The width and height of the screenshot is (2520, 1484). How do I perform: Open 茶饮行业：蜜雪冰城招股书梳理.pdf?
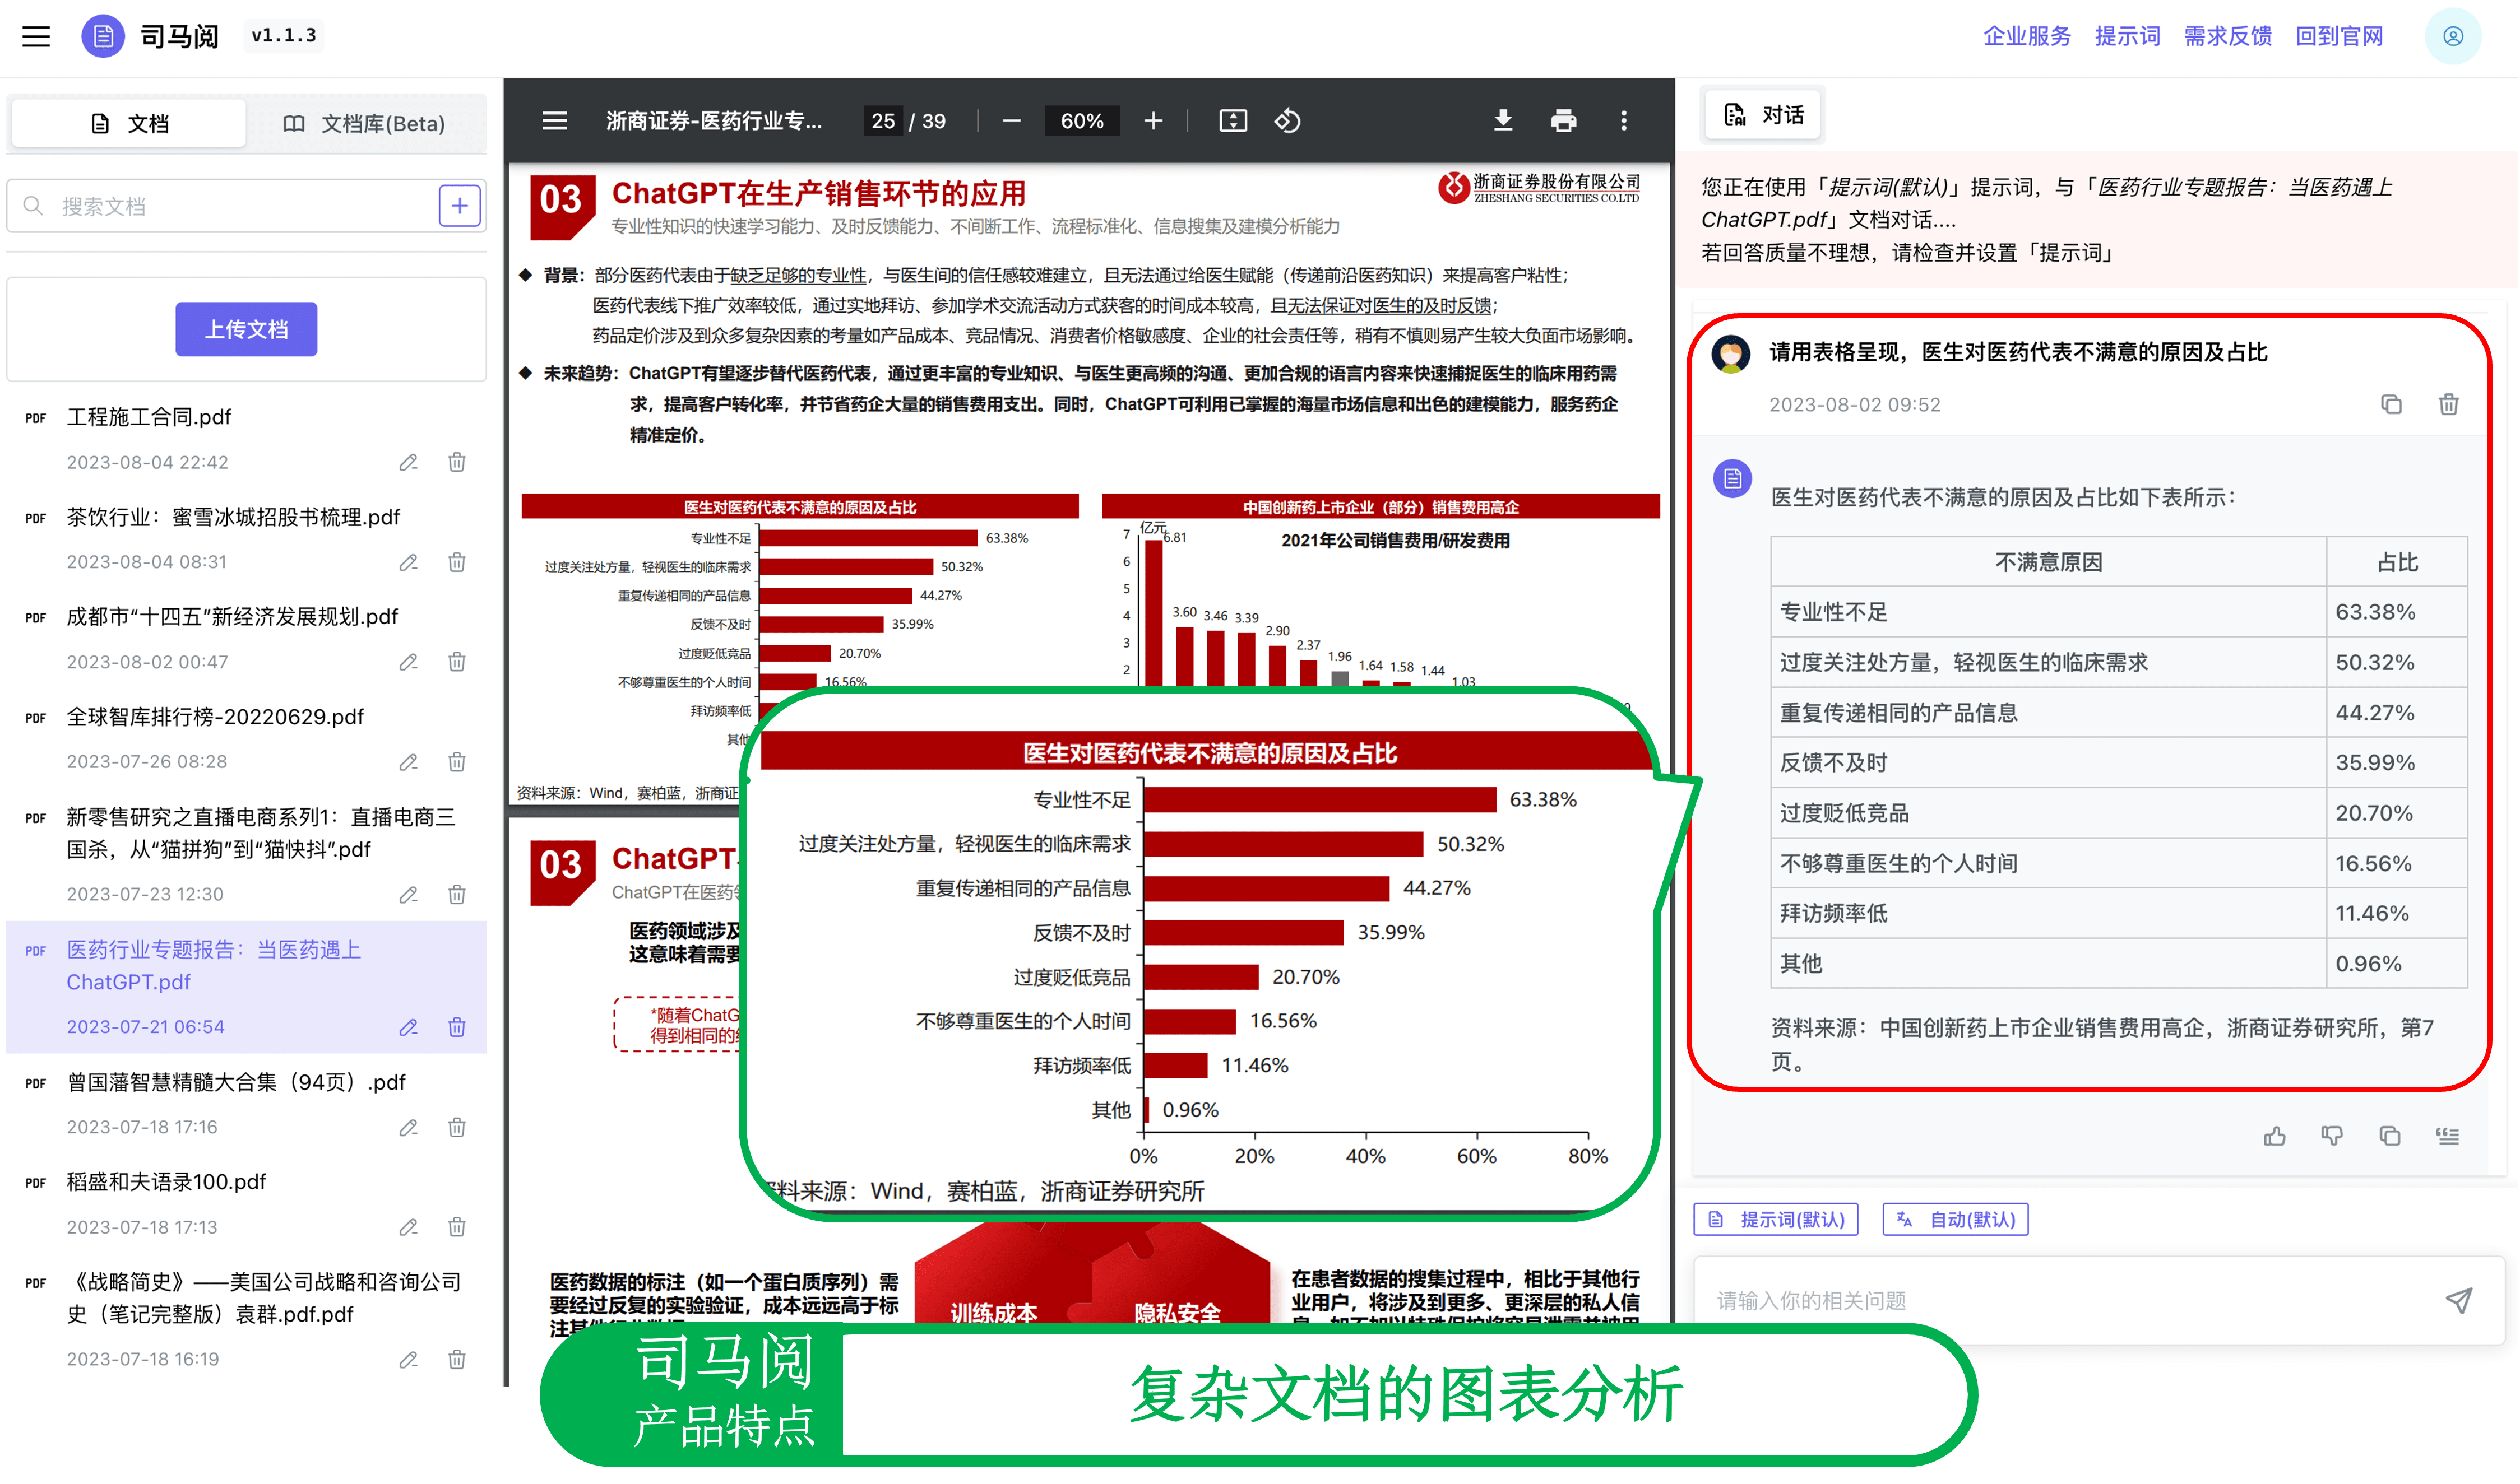[233, 517]
